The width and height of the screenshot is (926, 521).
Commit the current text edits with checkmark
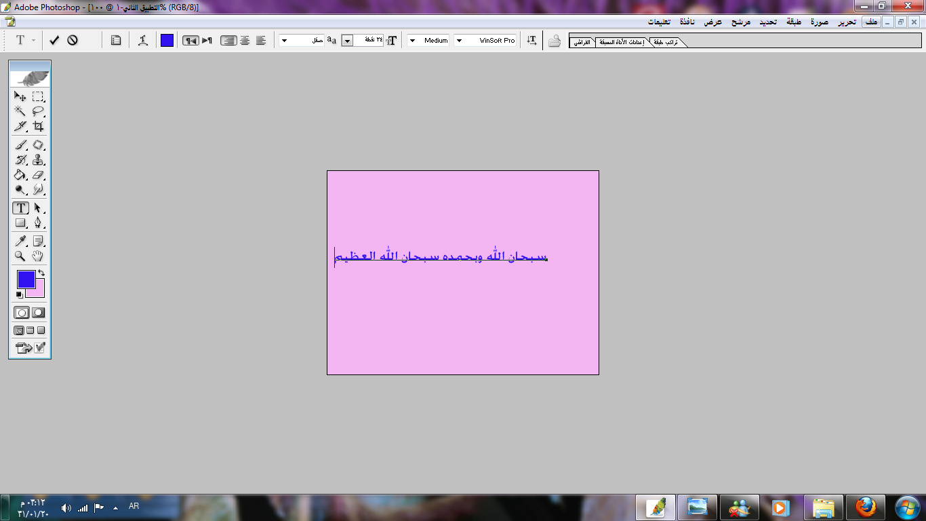(x=54, y=41)
